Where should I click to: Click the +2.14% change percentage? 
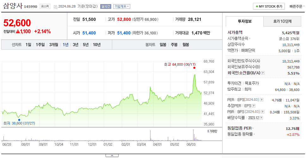42,31
